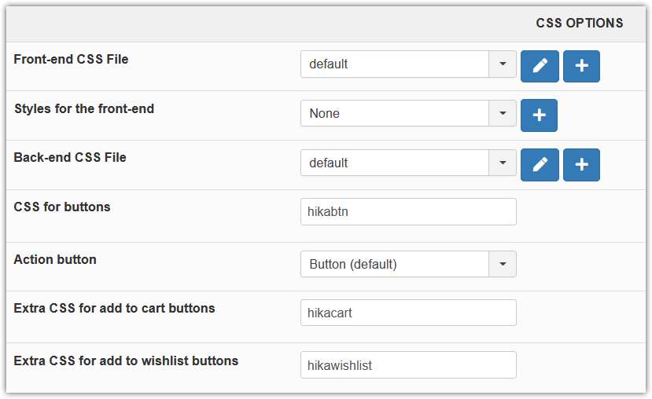Viewport: 652px width, 399px height.
Task: Edit the Front-end CSS File with pencil icon
Action: (540, 66)
